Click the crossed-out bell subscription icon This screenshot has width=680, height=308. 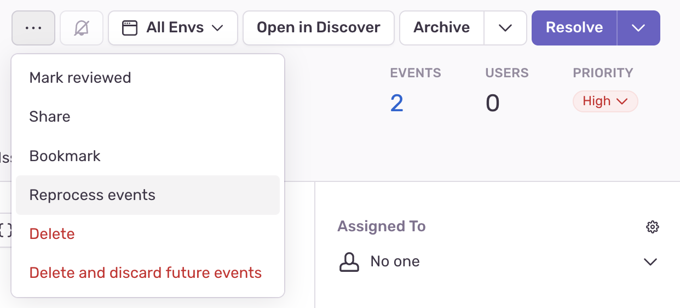click(82, 28)
